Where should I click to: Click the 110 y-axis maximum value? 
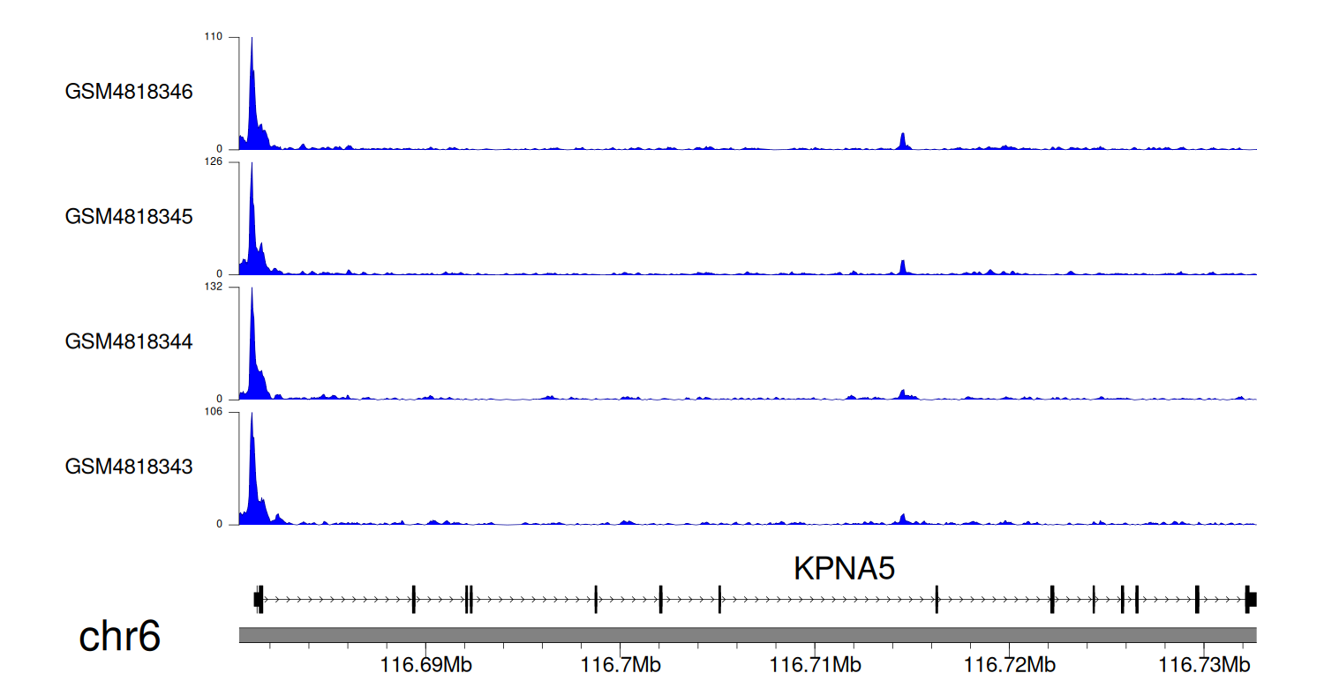point(214,37)
